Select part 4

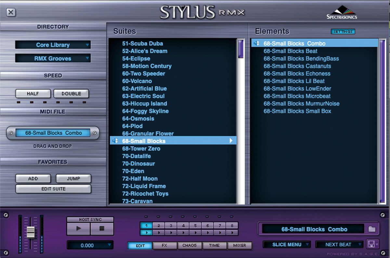pos(183,226)
